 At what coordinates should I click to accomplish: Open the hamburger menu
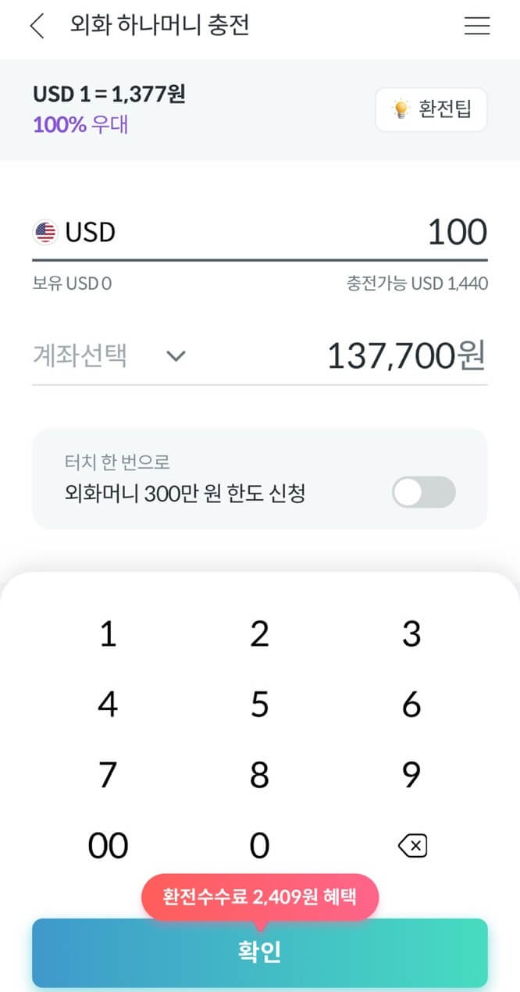pyautogui.click(x=476, y=26)
